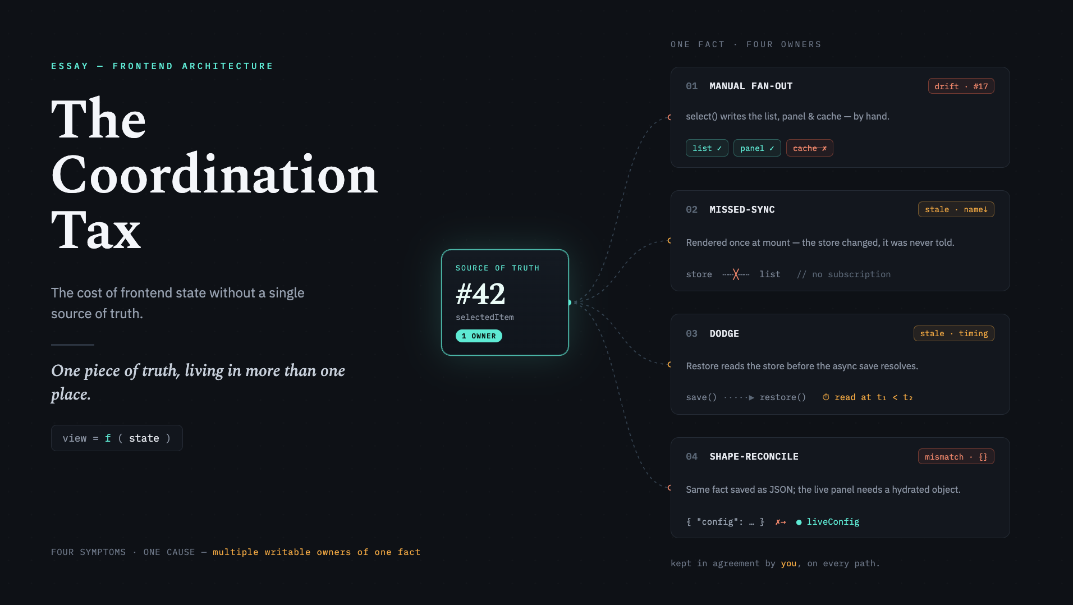Screen dimensions: 1073x605
Task: Click 'FOUR SYMPTOMS · ONE CAUSE' text
Action: coord(123,552)
